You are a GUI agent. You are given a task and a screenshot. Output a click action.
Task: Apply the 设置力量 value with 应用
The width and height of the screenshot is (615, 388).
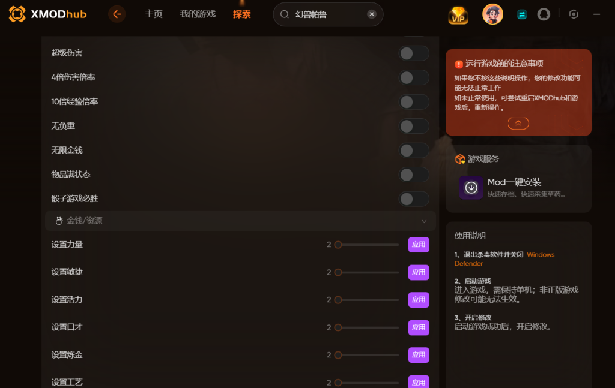pyautogui.click(x=419, y=245)
